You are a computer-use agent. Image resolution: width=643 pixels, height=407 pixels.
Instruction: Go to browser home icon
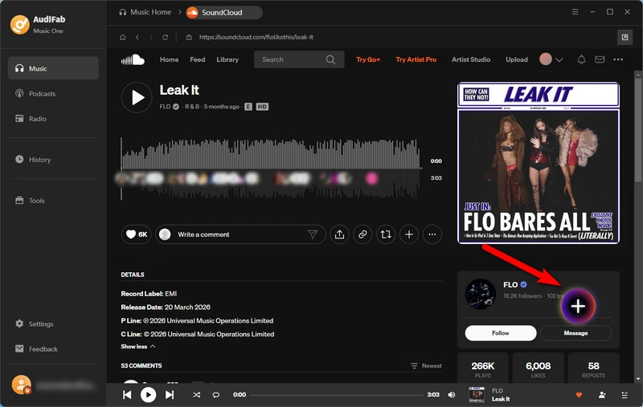123,37
